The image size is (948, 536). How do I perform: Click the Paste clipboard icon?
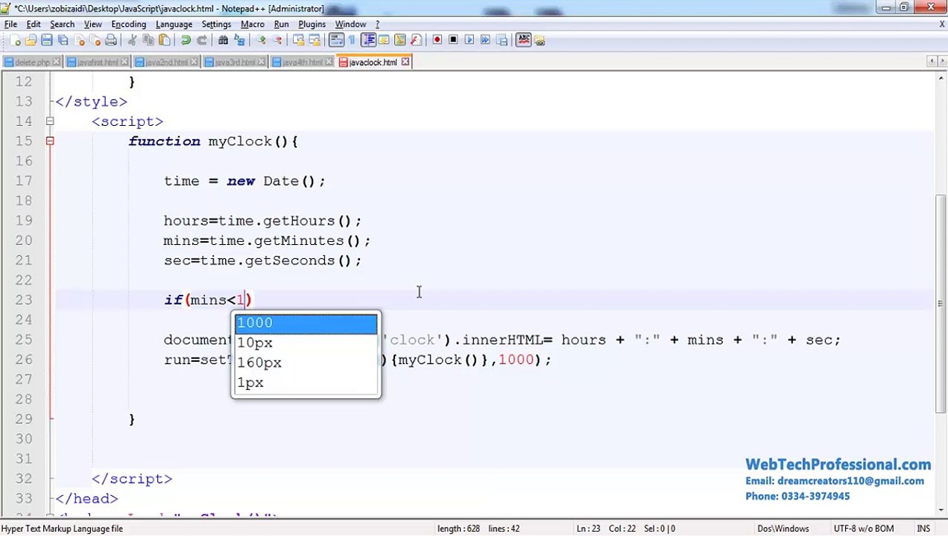click(165, 40)
